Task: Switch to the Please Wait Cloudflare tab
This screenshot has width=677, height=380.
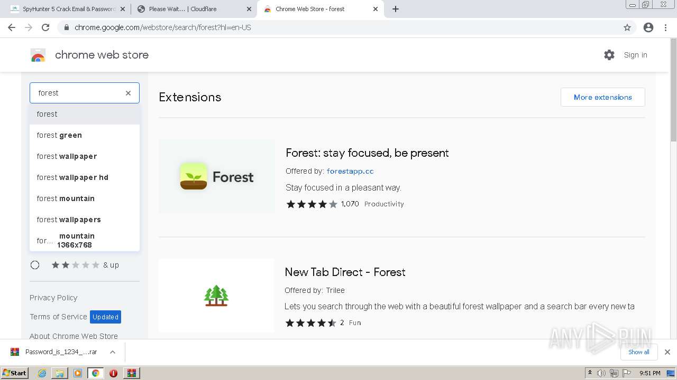Action: click(193, 9)
